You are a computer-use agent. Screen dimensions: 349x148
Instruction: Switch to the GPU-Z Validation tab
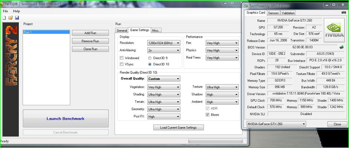pos(288,13)
